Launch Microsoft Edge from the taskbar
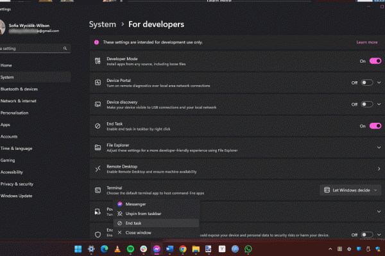 (x=105, y=249)
